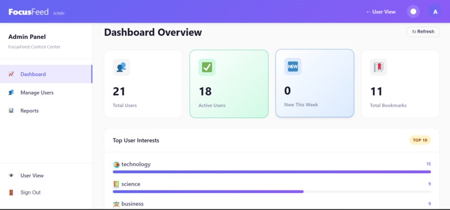Image resolution: width=450 pixels, height=210 pixels.
Task: Click the Dashboard Overview title
Action: 153,32
